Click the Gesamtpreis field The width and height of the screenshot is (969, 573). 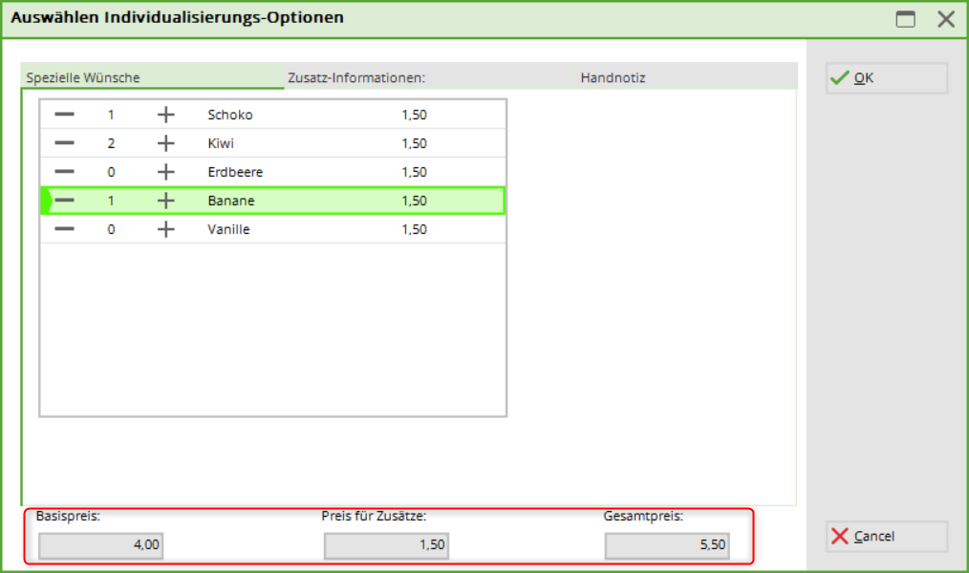tap(667, 546)
